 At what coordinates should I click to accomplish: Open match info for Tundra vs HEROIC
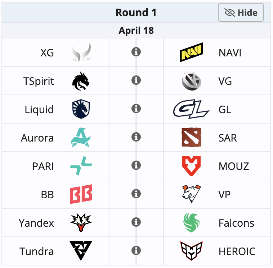(x=136, y=250)
